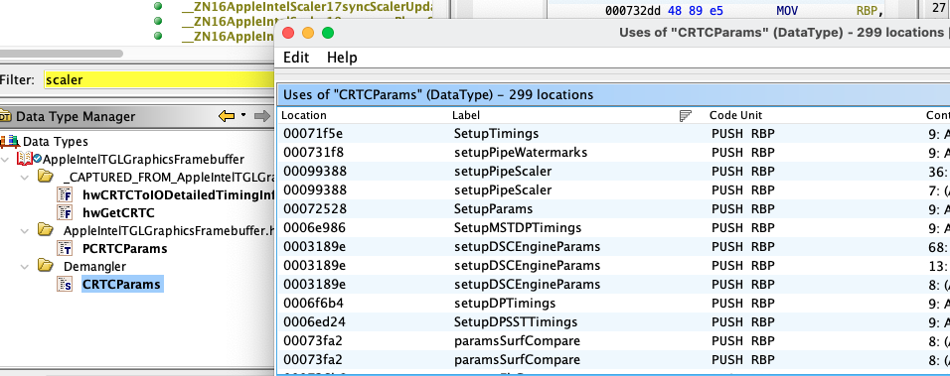Collapse the AppleIntelTGLGraphicsFramebuffer.h folder
Screen dimensions: 950x376
(x=24, y=231)
